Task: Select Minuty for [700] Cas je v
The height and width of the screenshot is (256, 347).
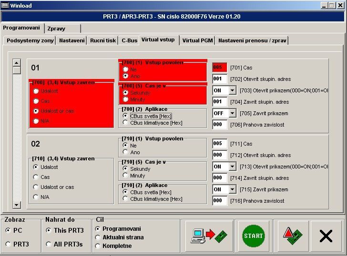Action: tap(125, 99)
